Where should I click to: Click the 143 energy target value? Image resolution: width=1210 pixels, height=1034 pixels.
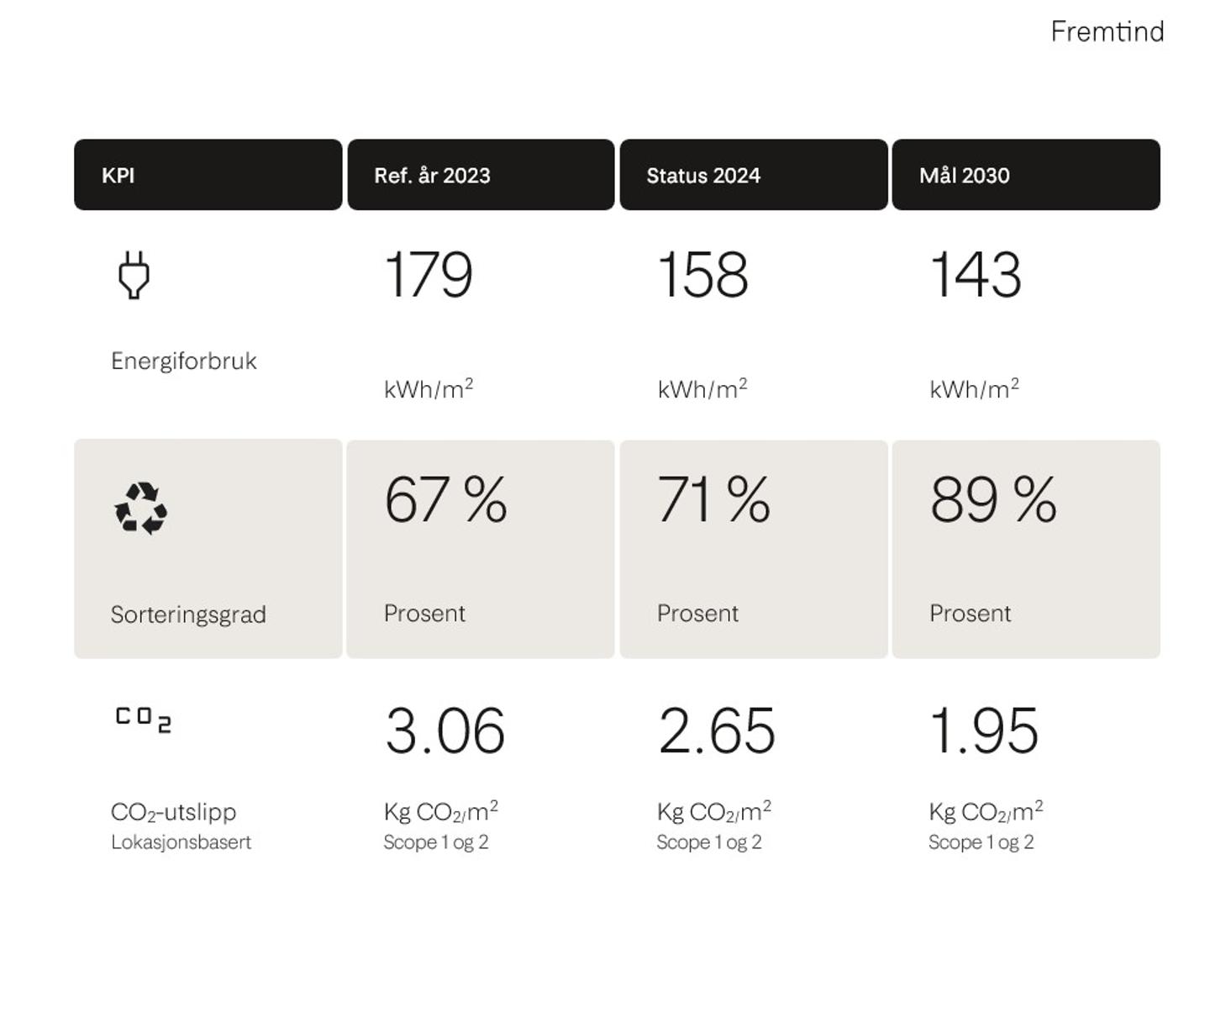coord(976,276)
